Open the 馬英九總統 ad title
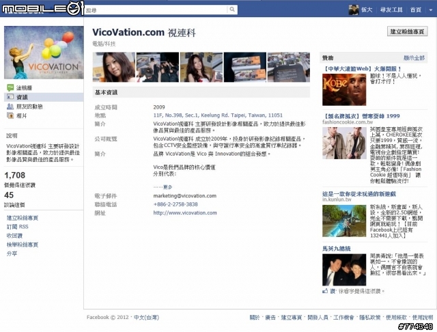This screenshot has width=437, height=332. 337,249
